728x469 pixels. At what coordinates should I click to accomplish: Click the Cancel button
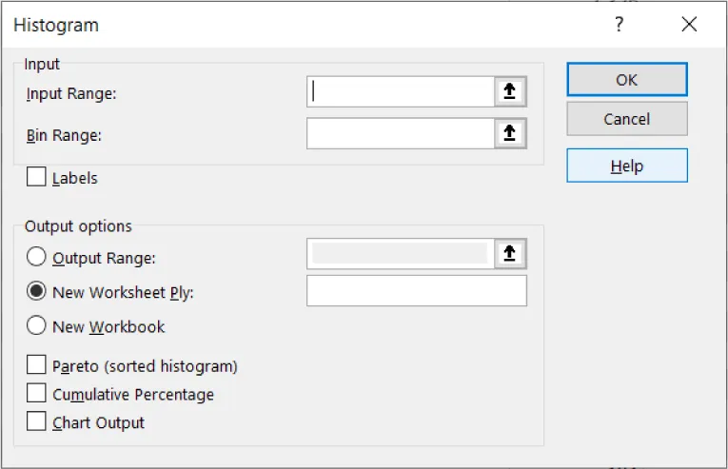pos(626,119)
